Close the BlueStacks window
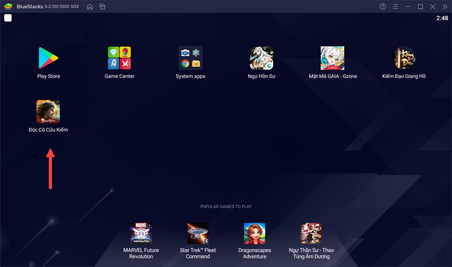 [433, 7]
